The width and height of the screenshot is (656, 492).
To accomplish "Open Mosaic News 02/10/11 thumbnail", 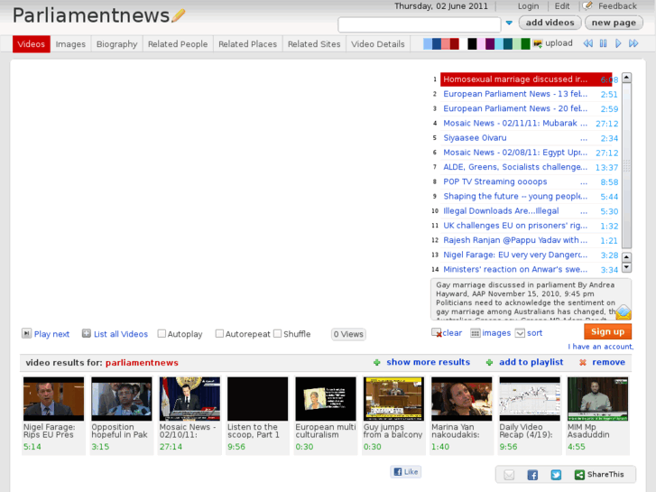I will tap(189, 398).
